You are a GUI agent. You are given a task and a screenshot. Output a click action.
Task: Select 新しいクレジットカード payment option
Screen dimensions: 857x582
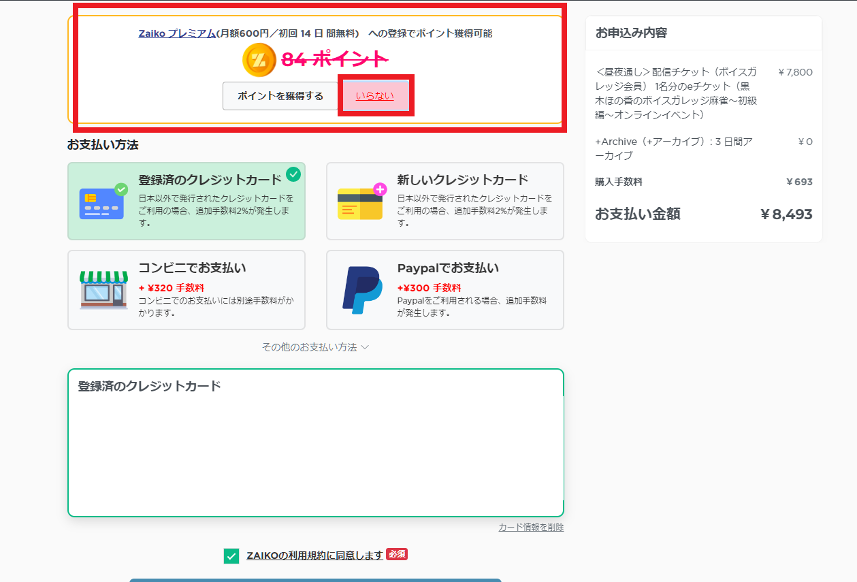445,201
